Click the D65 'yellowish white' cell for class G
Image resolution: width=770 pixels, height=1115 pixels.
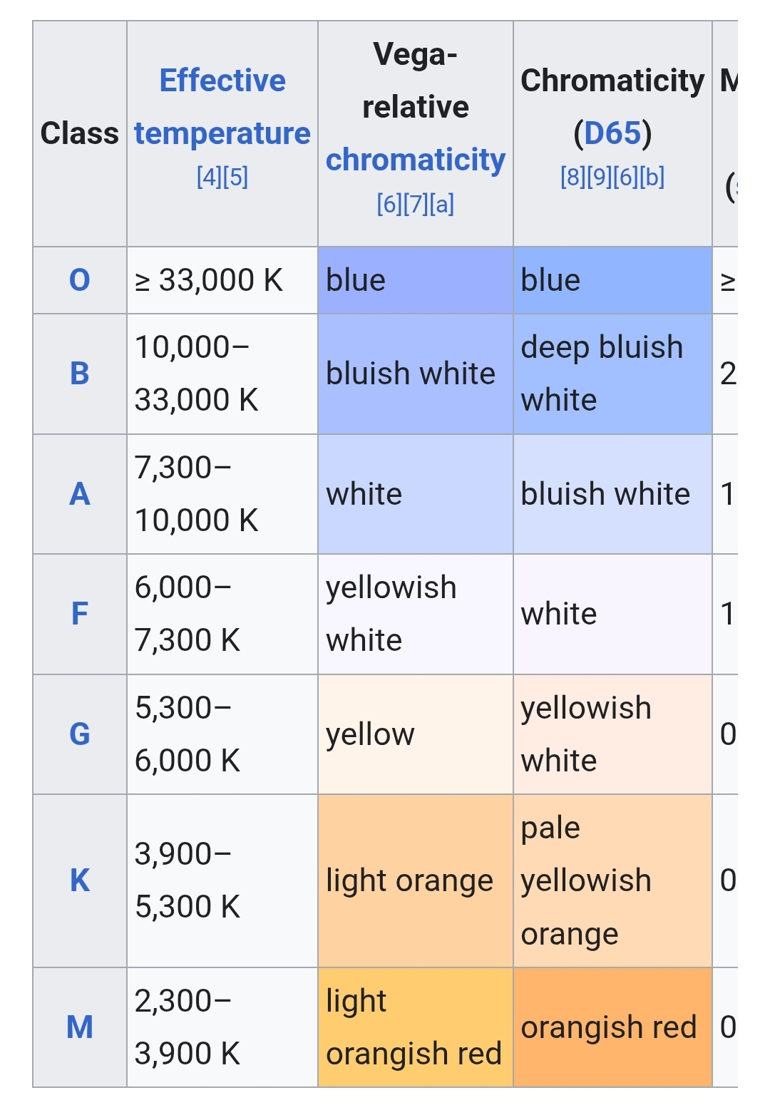click(x=612, y=734)
